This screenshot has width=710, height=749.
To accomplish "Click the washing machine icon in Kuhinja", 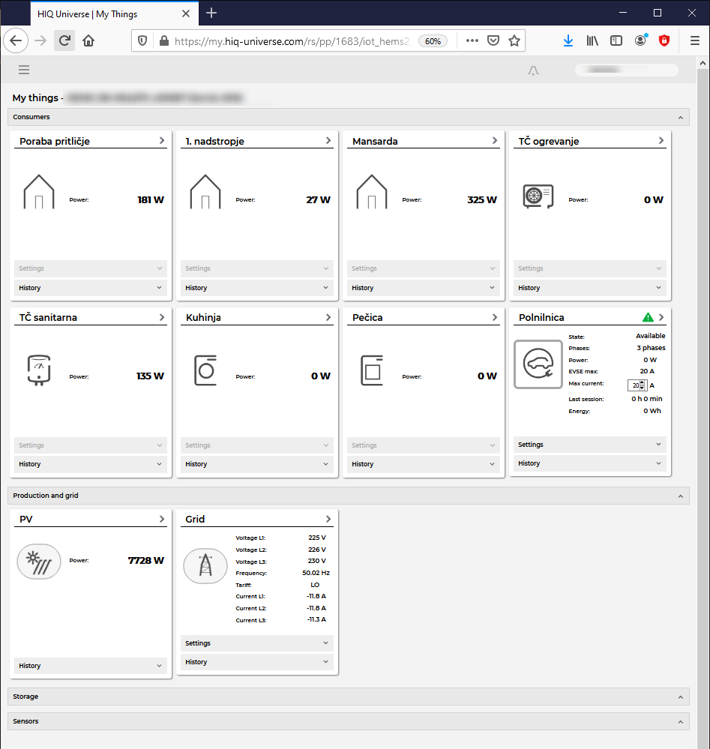I will (x=205, y=370).
